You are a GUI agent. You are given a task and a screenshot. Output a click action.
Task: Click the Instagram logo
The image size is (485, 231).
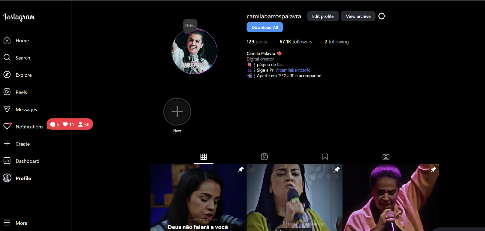click(x=19, y=17)
